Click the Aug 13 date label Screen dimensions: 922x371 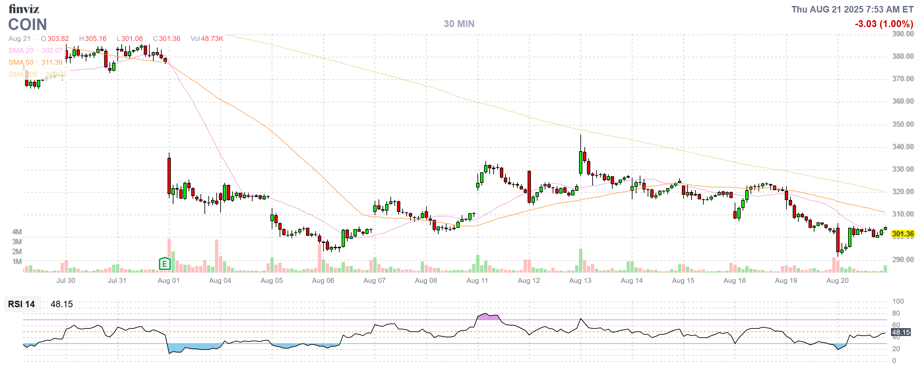[x=580, y=281]
